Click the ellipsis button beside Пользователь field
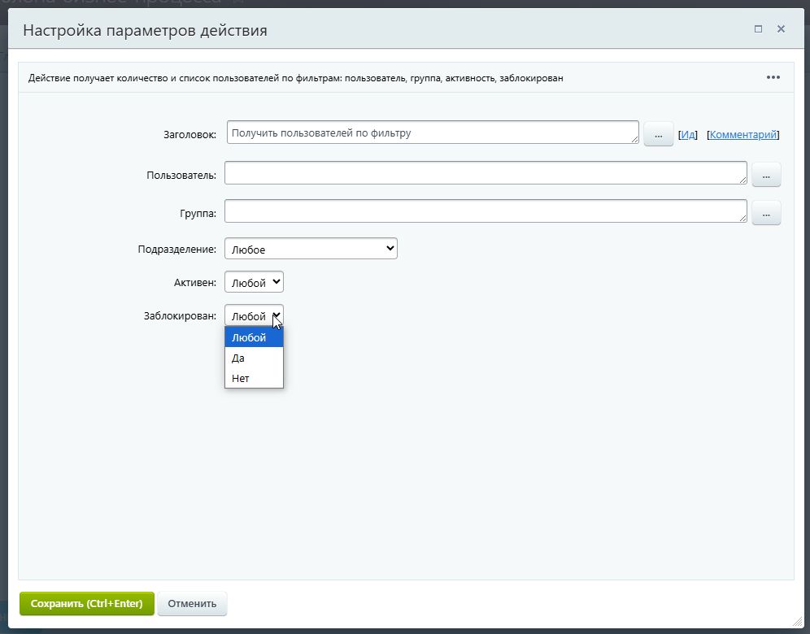 (x=766, y=175)
